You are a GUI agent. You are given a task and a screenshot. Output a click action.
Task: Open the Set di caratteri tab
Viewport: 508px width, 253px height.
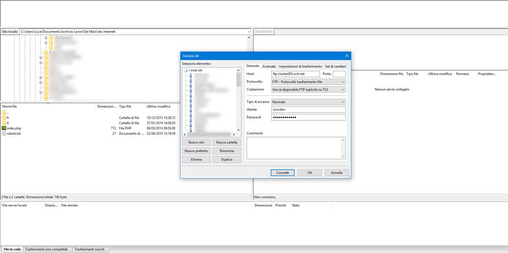click(336, 66)
